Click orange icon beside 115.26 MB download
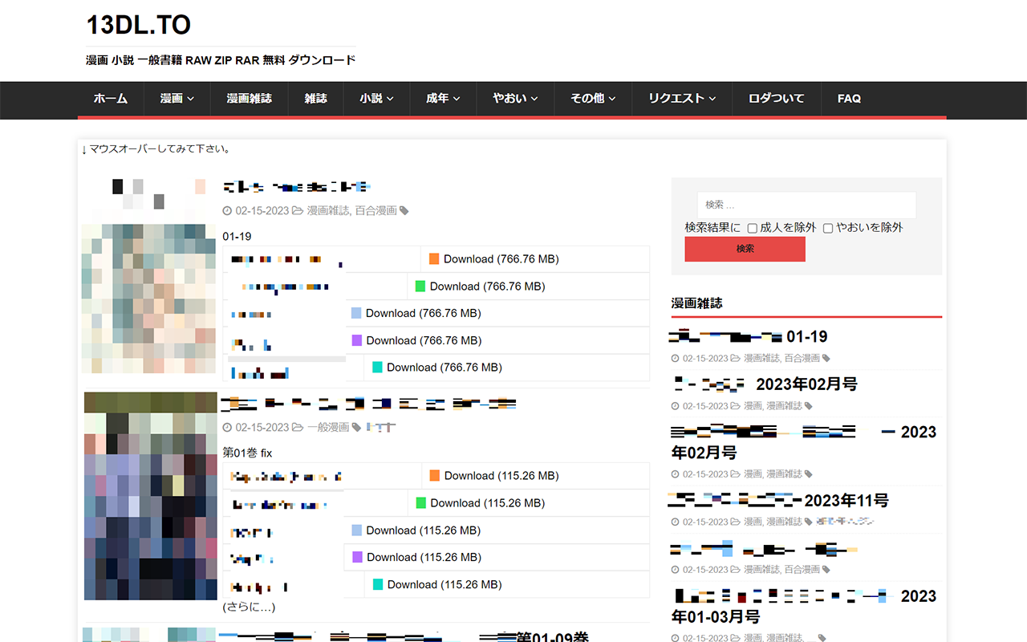 tap(434, 476)
